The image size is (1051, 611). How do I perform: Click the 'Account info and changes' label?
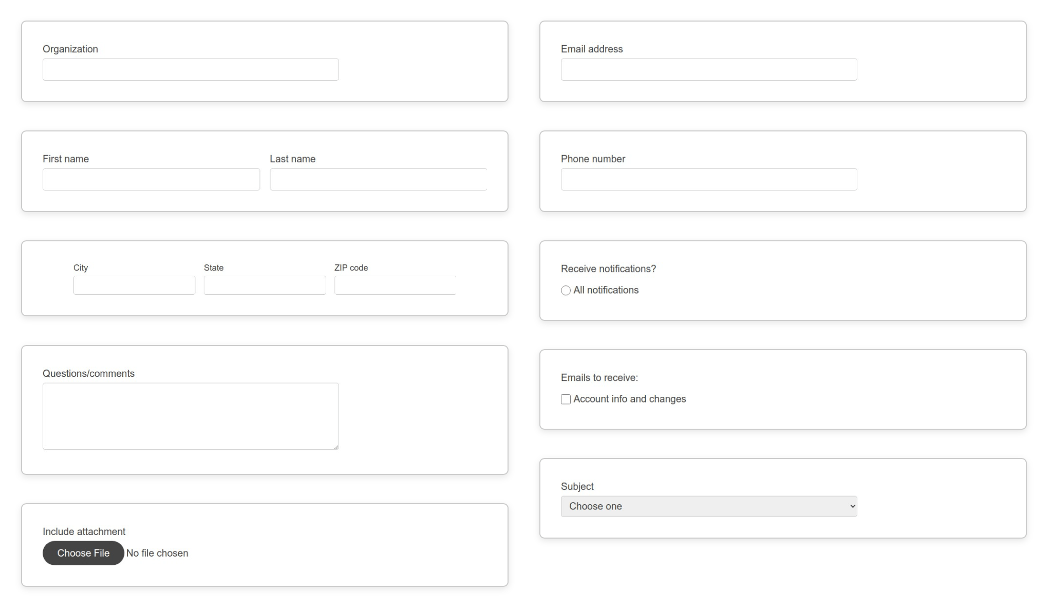(x=629, y=399)
